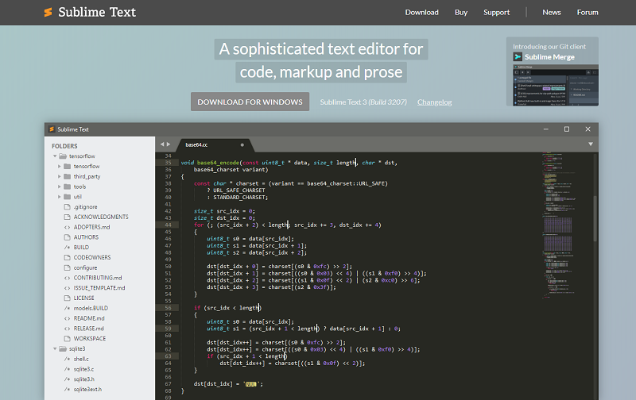
Task: Expand the tools folder
Action: (59, 187)
